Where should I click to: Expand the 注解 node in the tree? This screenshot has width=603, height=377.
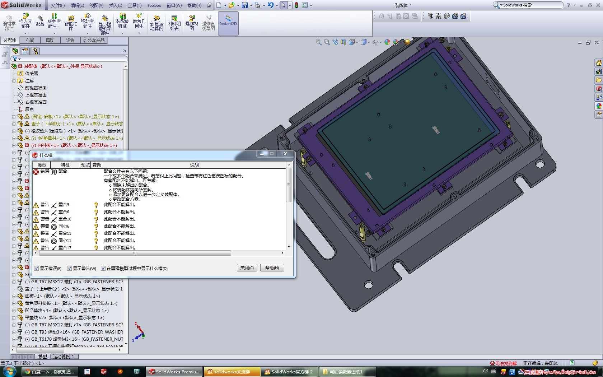tap(14, 81)
